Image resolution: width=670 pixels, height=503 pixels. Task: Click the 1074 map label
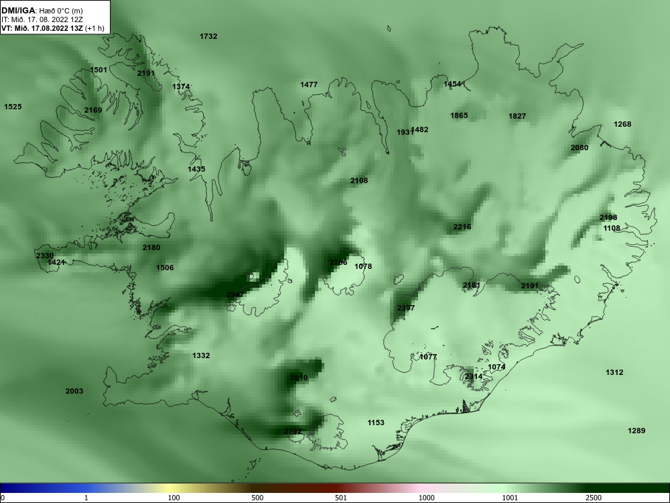496,367
